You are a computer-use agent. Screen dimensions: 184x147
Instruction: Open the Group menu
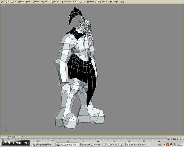coord(21,1)
